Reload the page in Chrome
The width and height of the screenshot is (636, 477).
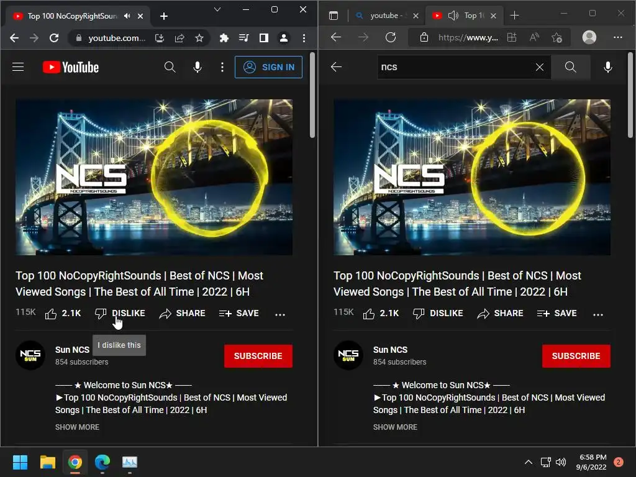click(x=54, y=38)
